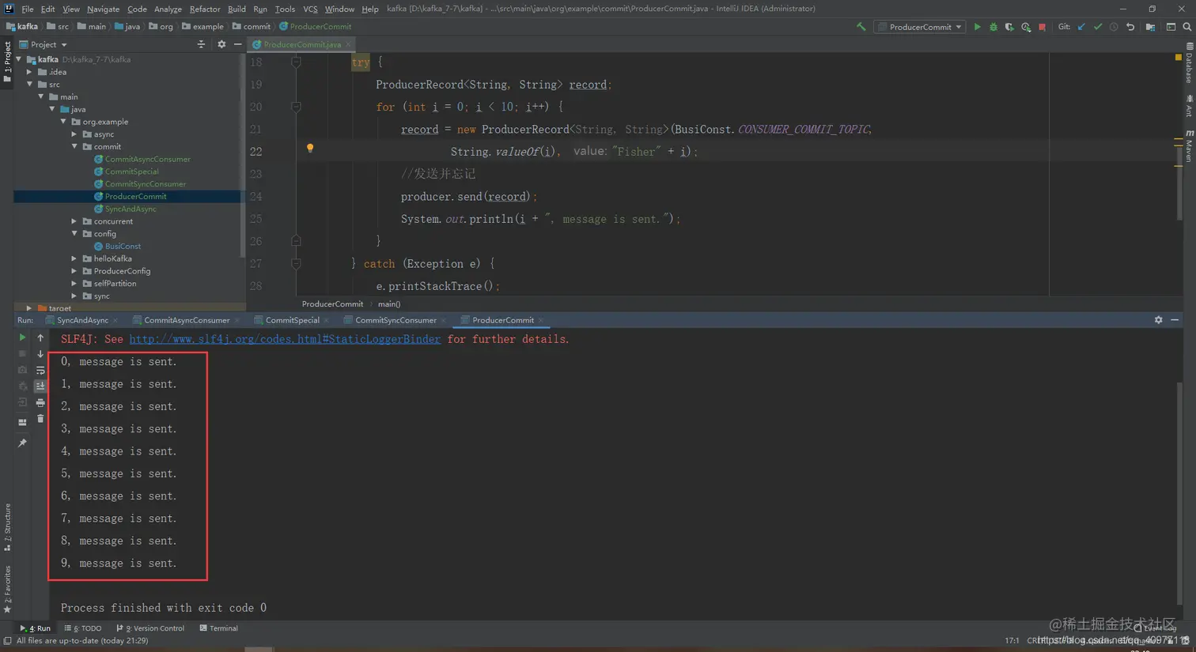Open the VCS menu

[x=310, y=9]
